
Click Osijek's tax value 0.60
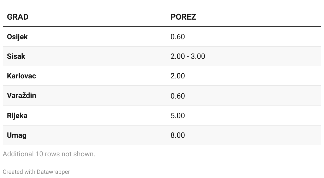click(x=177, y=37)
